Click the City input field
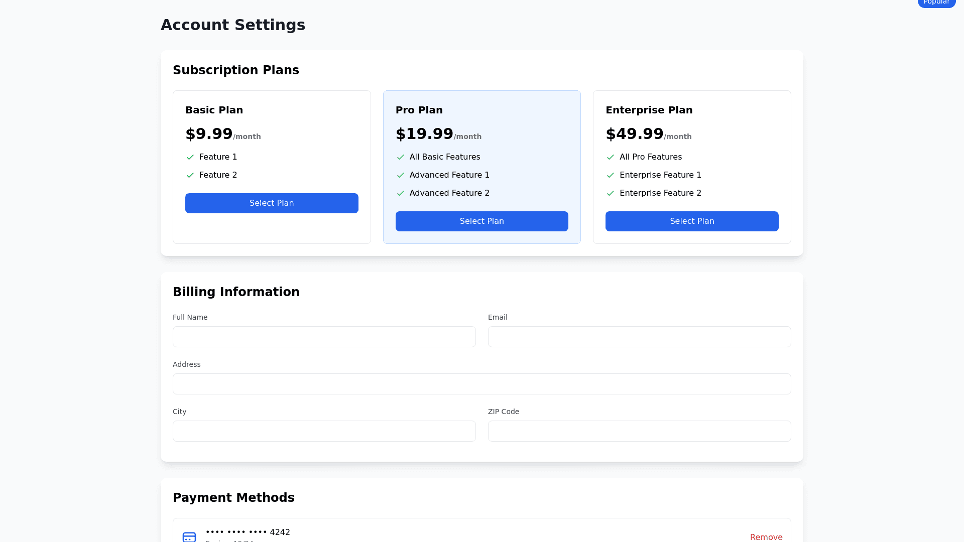This screenshot has height=542, width=964. coord(324,431)
